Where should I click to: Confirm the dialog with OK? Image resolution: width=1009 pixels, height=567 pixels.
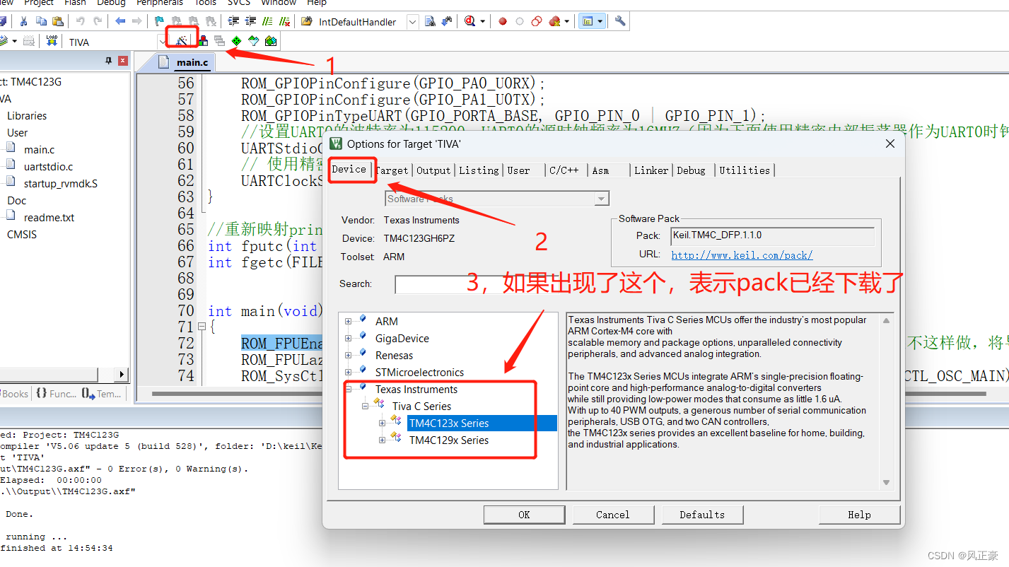click(524, 515)
